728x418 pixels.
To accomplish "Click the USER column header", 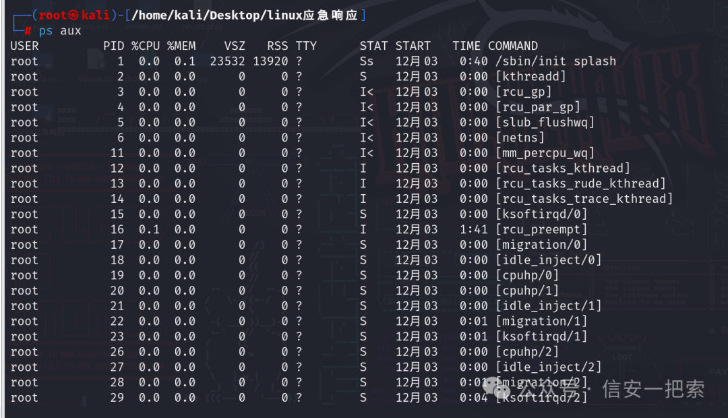I will (25, 46).
